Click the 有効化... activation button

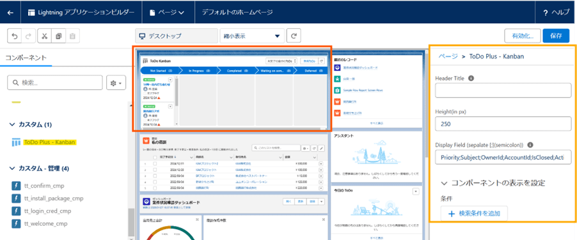pyautogui.click(x=522, y=36)
